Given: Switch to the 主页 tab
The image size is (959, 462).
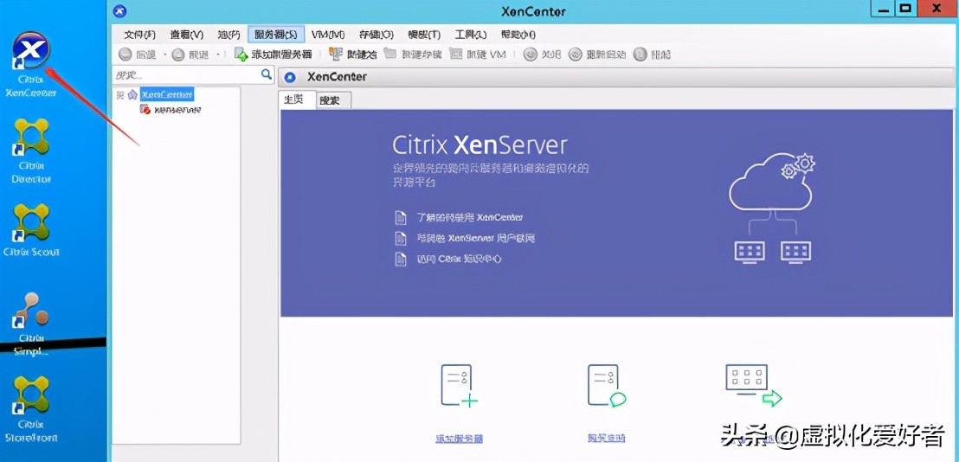Looking at the screenshot, I should click(297, 99).
